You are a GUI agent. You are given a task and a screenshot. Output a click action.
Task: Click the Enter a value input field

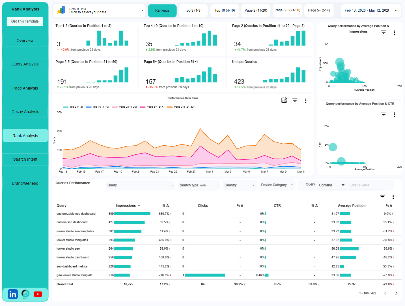(366, 185)
